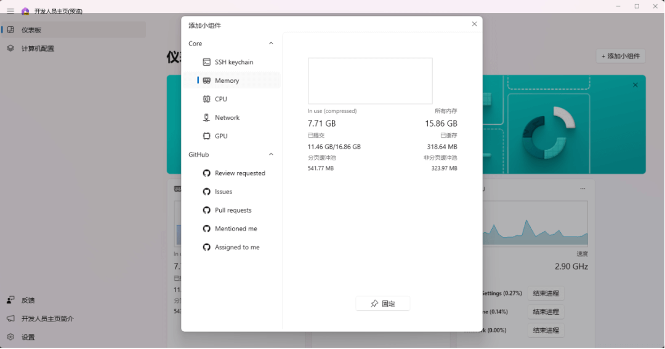This screenshot has width=665, height=349.
Task: Select the Network widget icon
Action: [207, 117]
